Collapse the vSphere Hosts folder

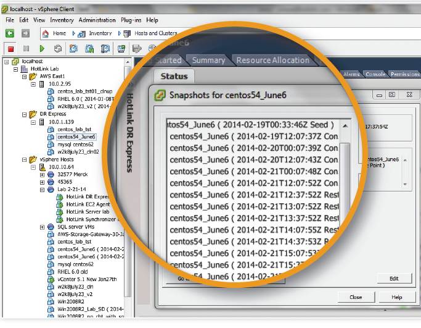(25, 160)
